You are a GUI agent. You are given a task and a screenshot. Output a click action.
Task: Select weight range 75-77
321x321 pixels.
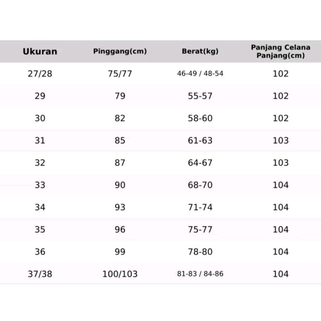click(x=200, y=229)
